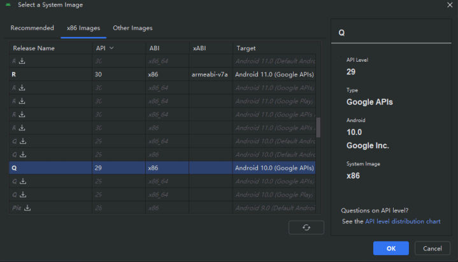Download Q x86_64 Android 10.0 Google APIs image
Screen dimensions: 458x262
point(22,181)
